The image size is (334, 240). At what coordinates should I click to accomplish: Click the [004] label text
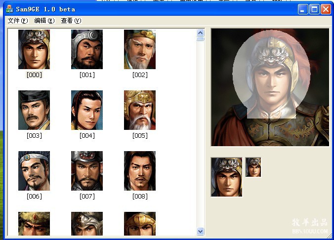click(x=87, y=136)
